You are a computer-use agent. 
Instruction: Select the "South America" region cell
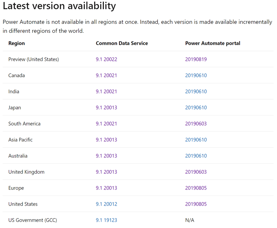[24, 124]
